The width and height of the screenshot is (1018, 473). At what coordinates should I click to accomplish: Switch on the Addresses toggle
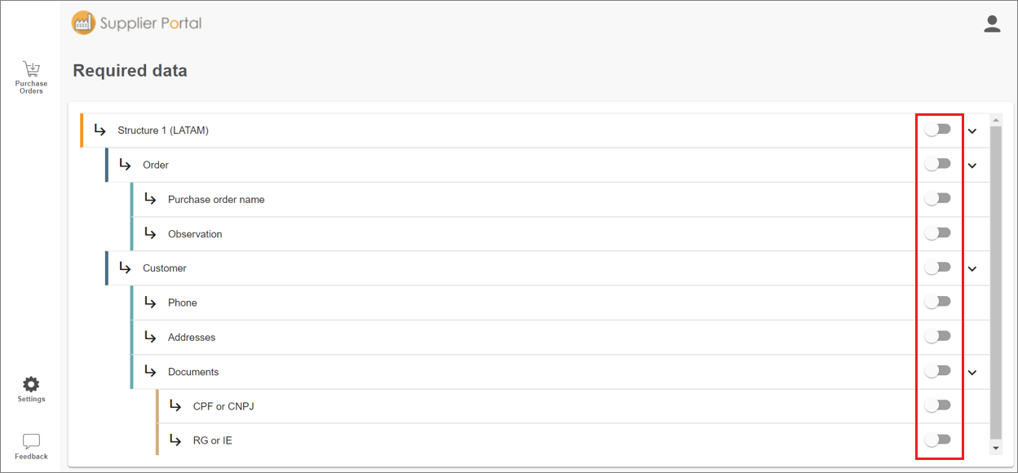tap(938, 336)
